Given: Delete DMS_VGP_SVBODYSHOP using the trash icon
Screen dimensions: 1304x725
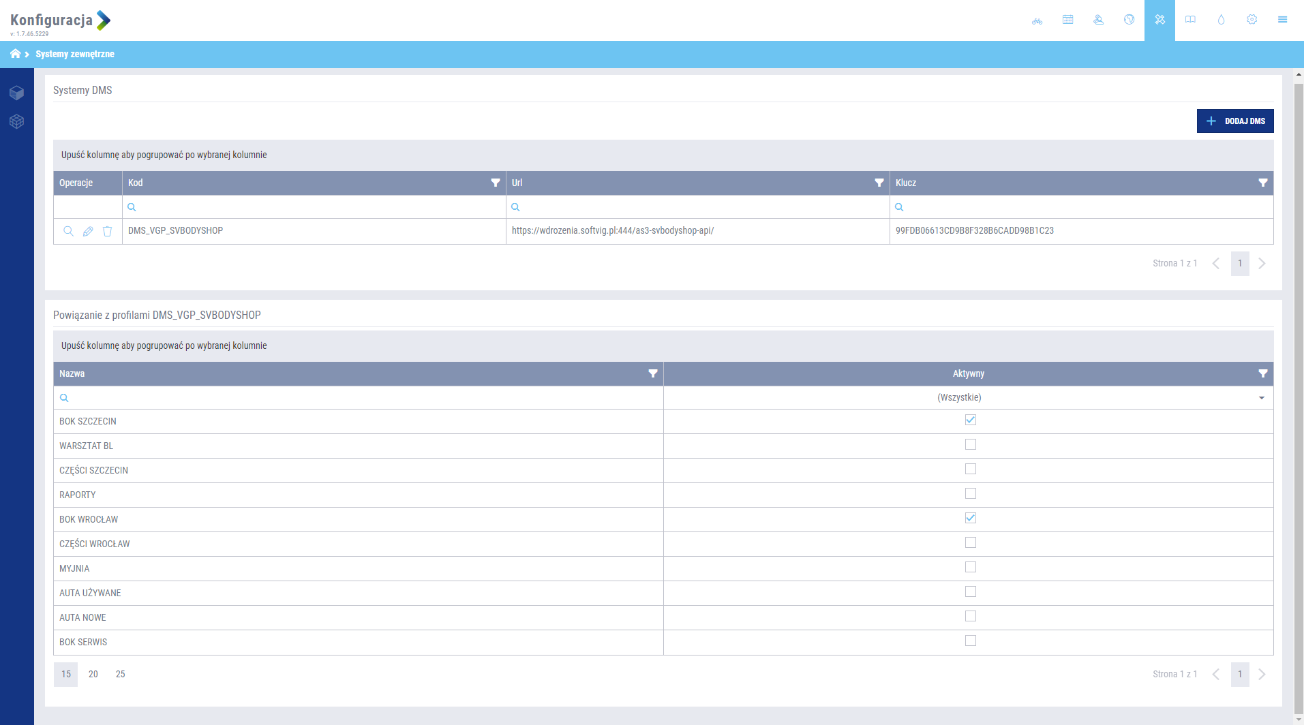Looking at the screenshot, I should click(107, 232).
